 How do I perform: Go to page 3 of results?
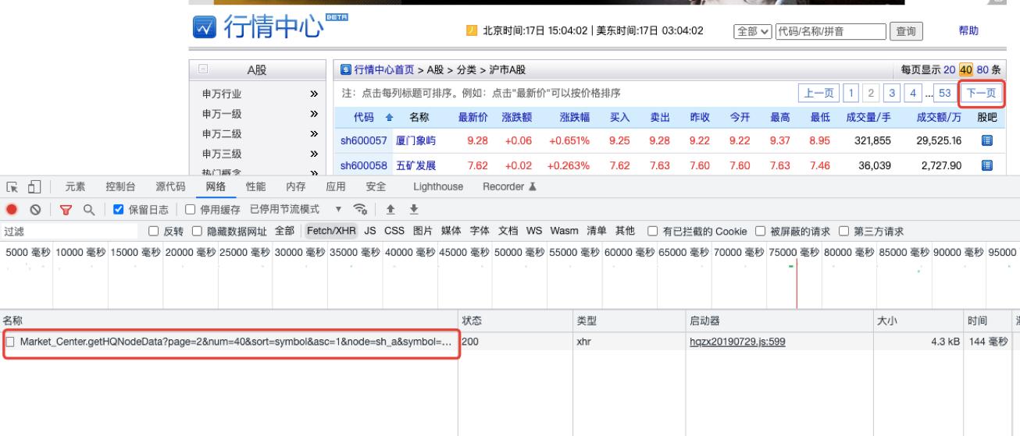(893, 94)
